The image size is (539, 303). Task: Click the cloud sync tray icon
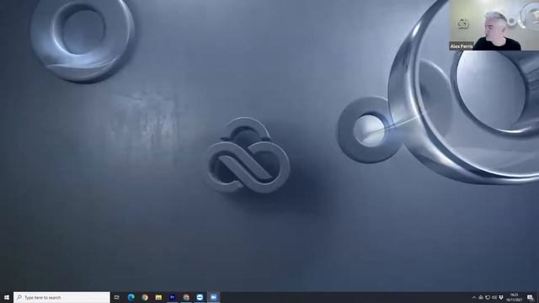(481, 297)
